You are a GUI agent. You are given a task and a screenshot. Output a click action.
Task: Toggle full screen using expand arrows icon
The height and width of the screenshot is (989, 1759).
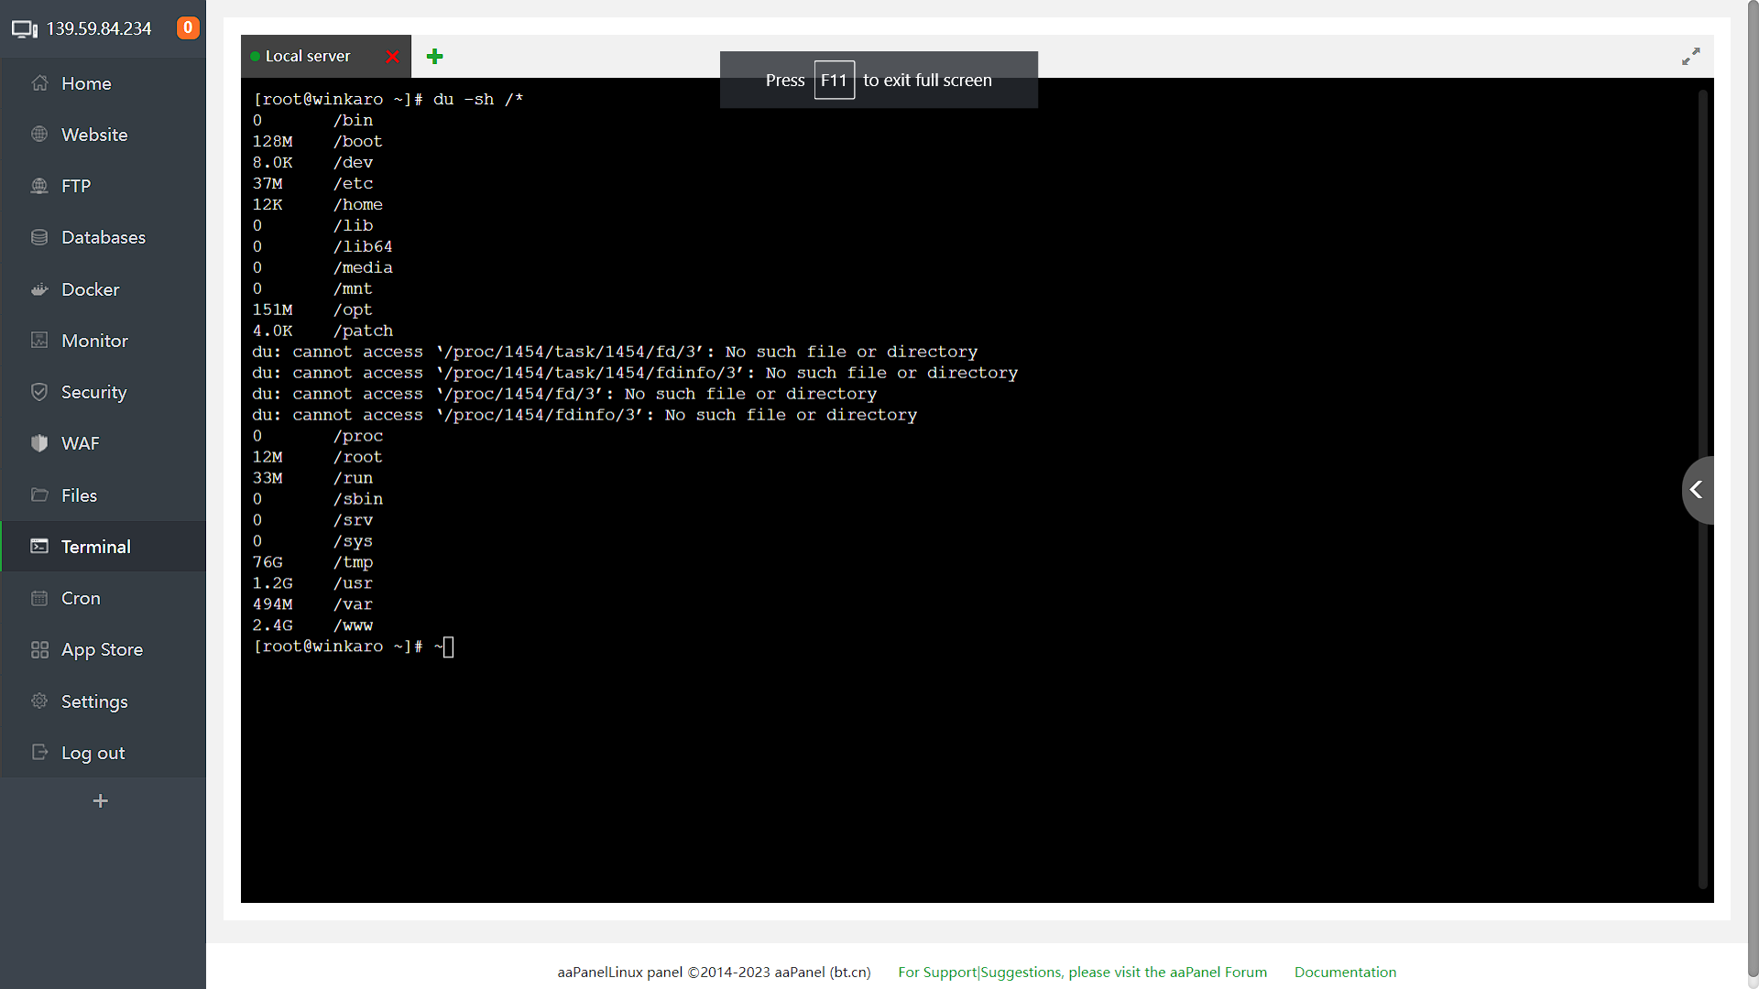tap(1690, 57)
